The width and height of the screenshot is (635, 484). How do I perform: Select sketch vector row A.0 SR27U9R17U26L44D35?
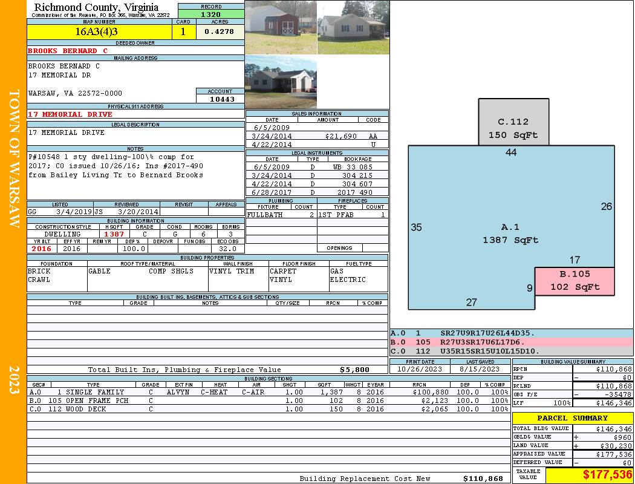[512, 333]
